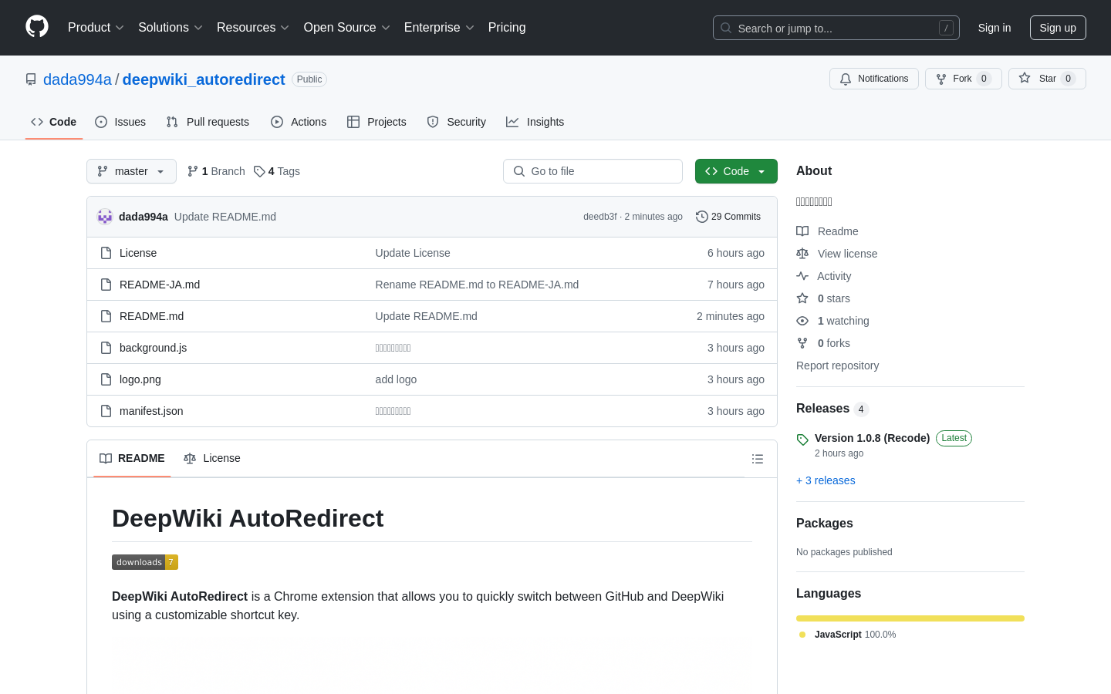Open the 29 Commits link

coord(728,217)
